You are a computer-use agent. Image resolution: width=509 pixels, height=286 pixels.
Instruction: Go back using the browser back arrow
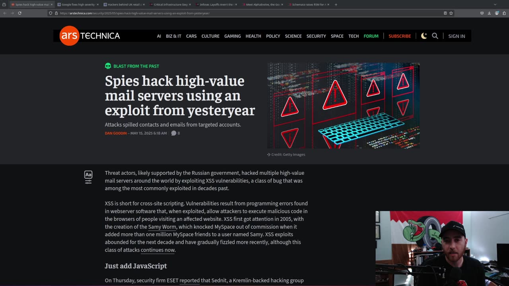click(x=5, y=13)
